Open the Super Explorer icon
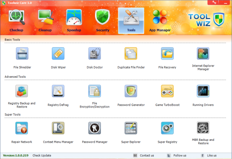This screenshot has width=232, height=159. point(131,128)
